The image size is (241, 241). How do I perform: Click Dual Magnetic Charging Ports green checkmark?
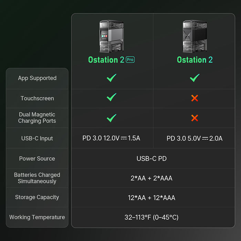click(x=111, y=118)
